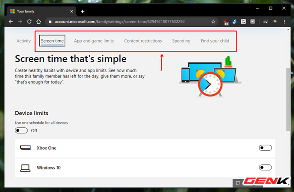
Task: Click the Device limits heading
Action: click(x=32, y=113)
